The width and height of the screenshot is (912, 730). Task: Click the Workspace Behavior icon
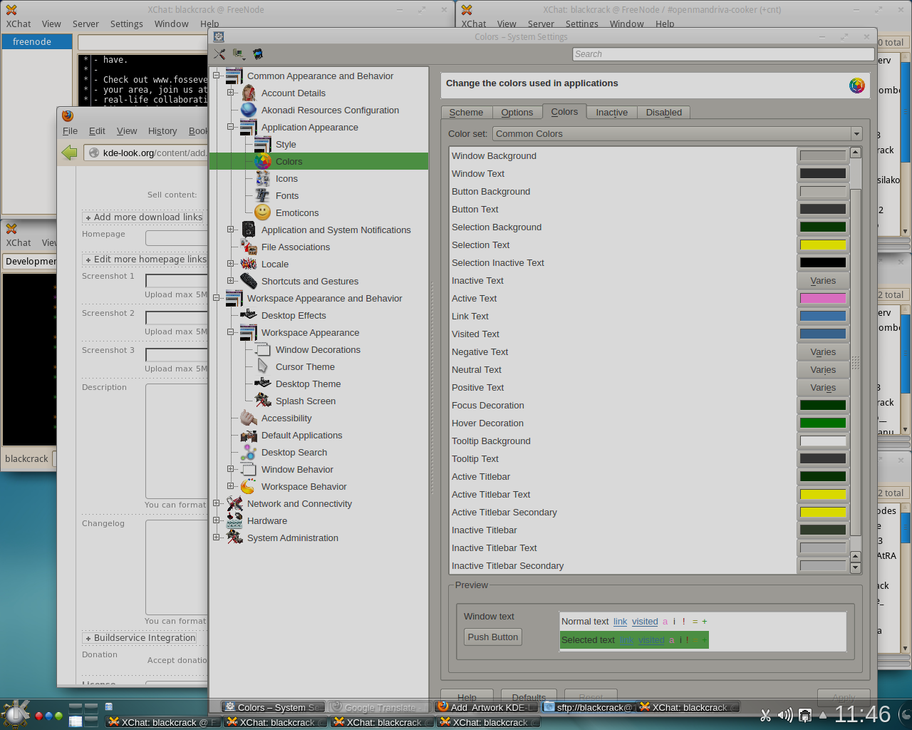[x=249, y=486]
